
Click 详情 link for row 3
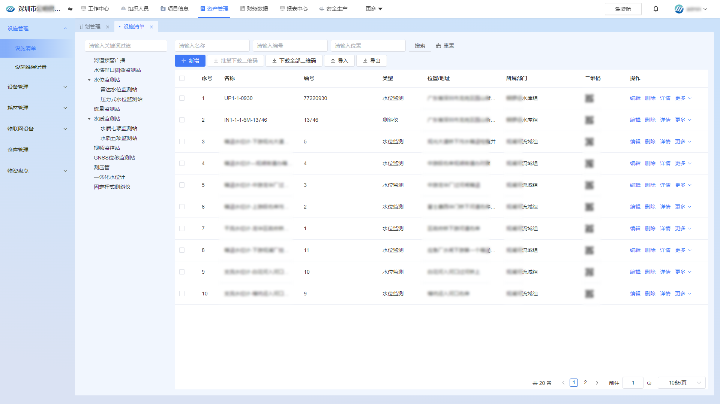[665, 142]
